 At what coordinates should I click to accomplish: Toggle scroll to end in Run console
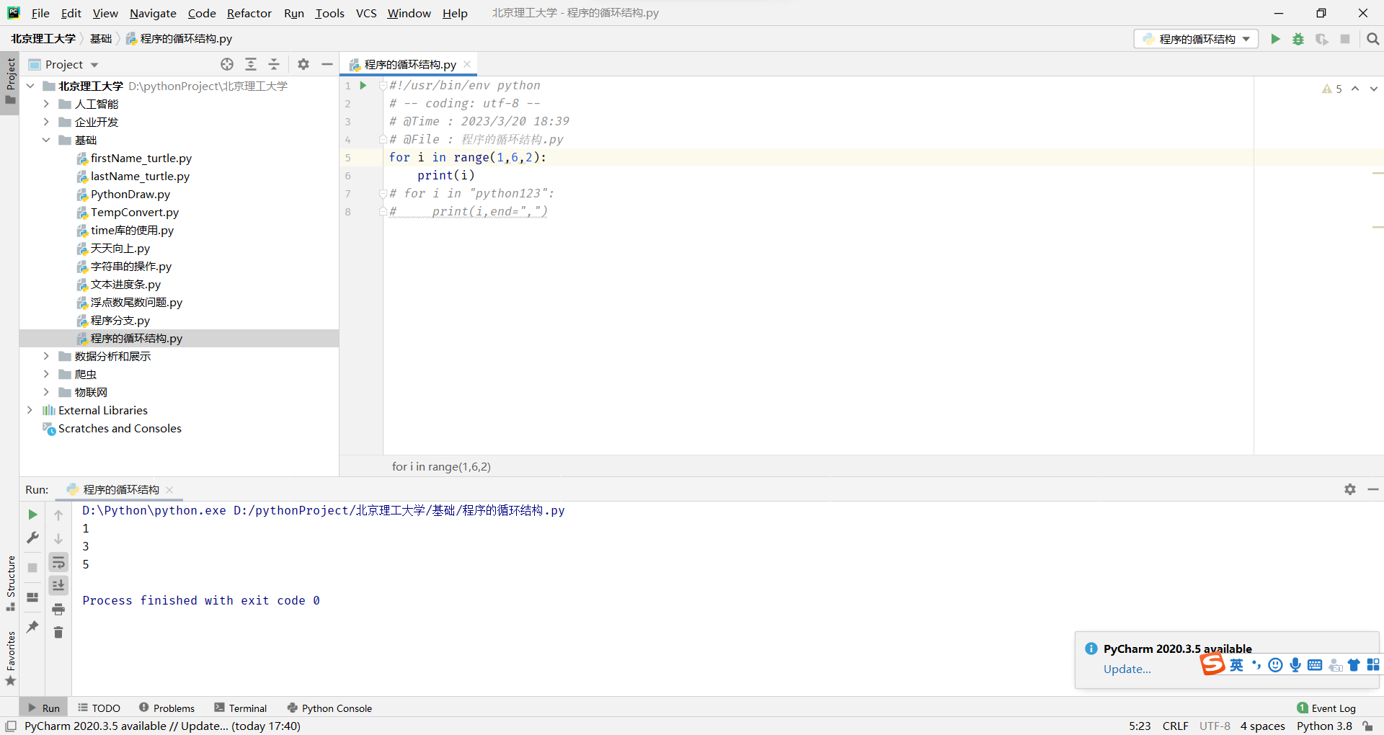click(x=58, y=585)
